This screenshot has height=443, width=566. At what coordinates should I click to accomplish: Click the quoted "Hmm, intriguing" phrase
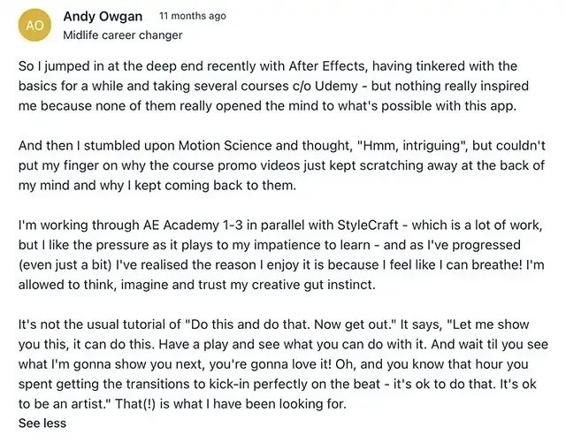pyautogui.click(x=410, y=146)
